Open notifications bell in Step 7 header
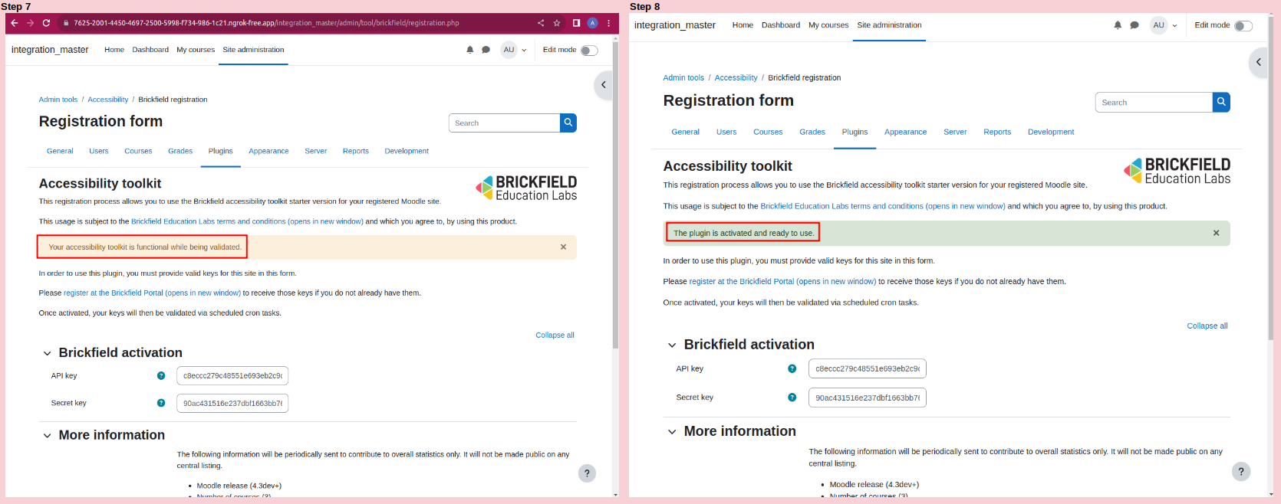Viewport: 1281px width, 504px height. pos(470,50)
